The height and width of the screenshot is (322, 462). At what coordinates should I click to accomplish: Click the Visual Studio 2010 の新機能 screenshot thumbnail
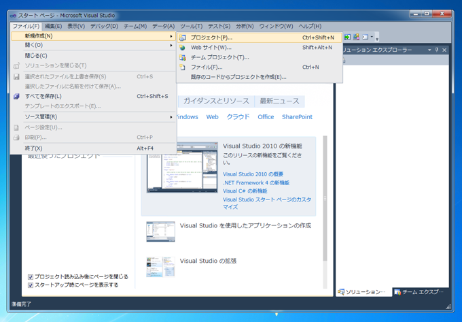182,167
